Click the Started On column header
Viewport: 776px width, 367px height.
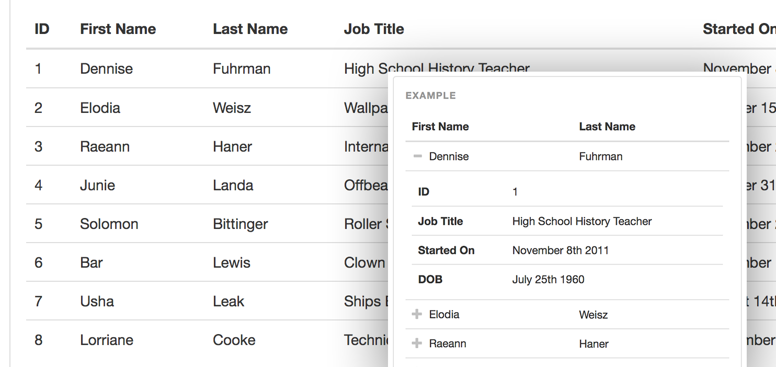(x=738, y=29)
